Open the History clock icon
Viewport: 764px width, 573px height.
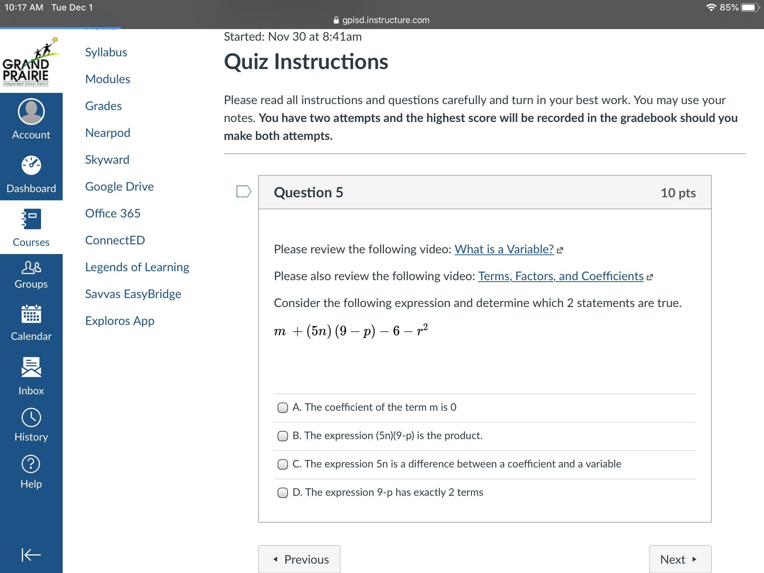coord(31,418)
